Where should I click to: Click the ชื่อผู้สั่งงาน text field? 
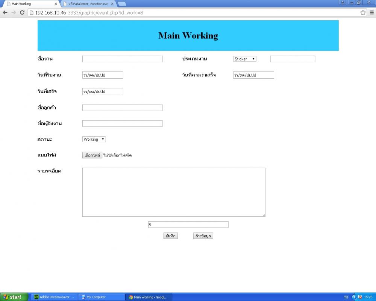click(122, 123)
